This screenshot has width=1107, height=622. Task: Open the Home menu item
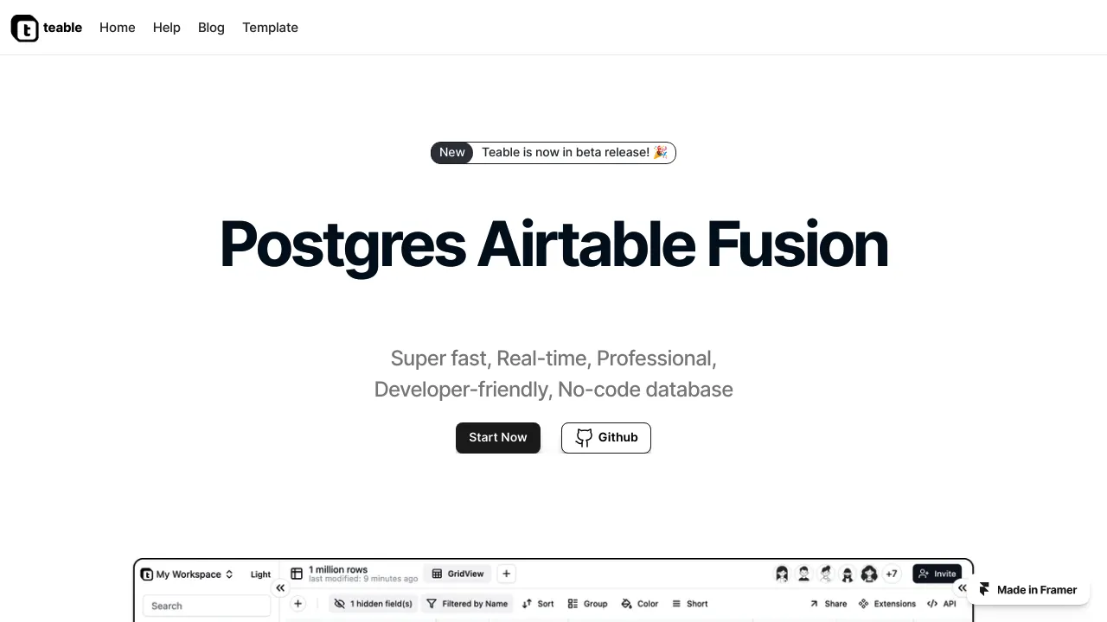[x=118, y=28]
